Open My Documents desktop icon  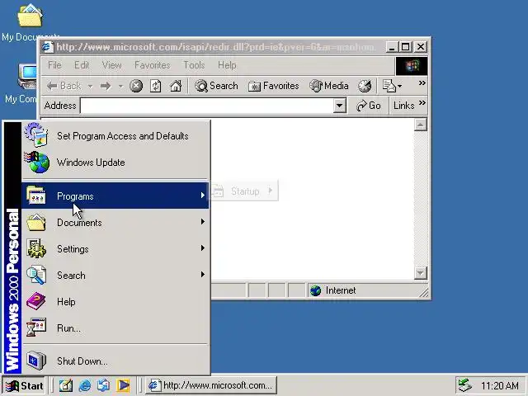click(x=31, y=22)
